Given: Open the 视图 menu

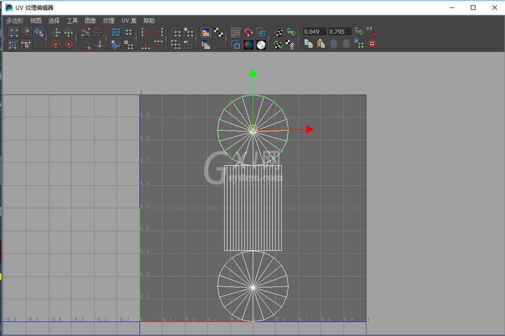Looking at the screenshot, I should (36, 21).
